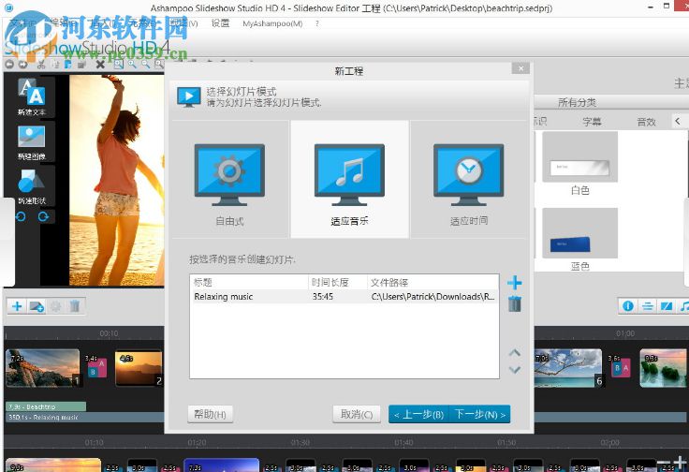The image size is (689, 472).
Task: Move music entry down with the arrow
Action: coord(515,370)
